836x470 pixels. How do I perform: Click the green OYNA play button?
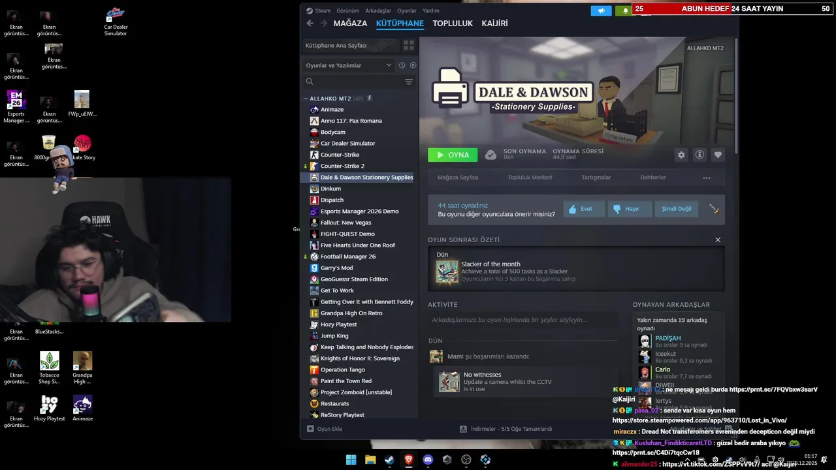tap(453, 155)
